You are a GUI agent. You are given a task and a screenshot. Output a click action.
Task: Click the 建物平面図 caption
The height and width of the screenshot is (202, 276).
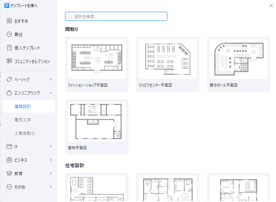pyautogui.click(x=77, y=148)
